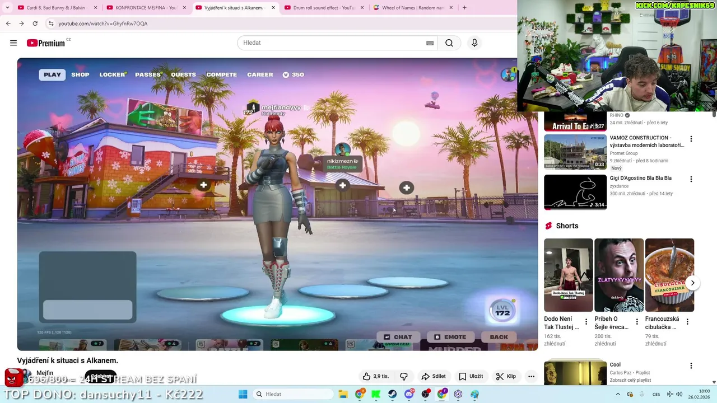The width and height of the screenshot is (717, 403).
Task: Click Zobrazit celý playlist link
Action: click(x=630, y=380)
